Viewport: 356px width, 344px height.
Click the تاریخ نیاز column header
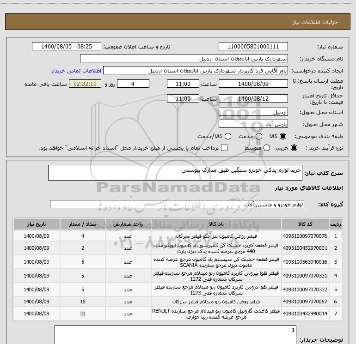pyautogui.click(x=37, y=224)
